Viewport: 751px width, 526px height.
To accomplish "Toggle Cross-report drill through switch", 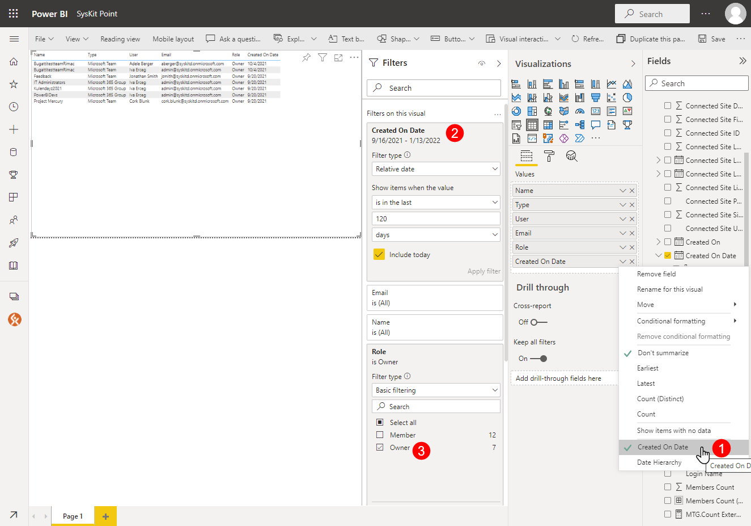I will pyautogui.click(x=539, y=322).
